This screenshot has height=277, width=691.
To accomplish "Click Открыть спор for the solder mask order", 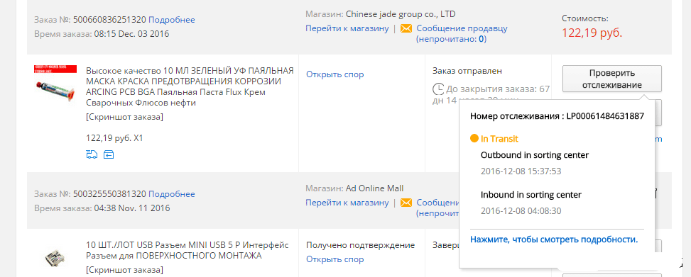I will click(x=335, y=74).
